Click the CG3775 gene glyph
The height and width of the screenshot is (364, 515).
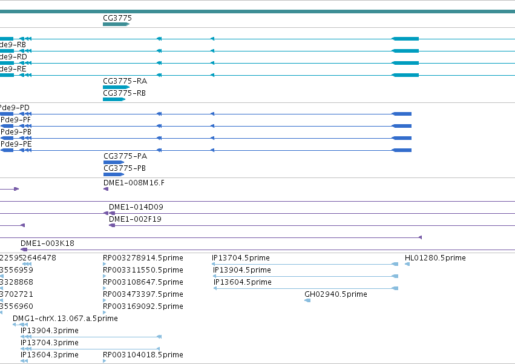pos(116,24)
